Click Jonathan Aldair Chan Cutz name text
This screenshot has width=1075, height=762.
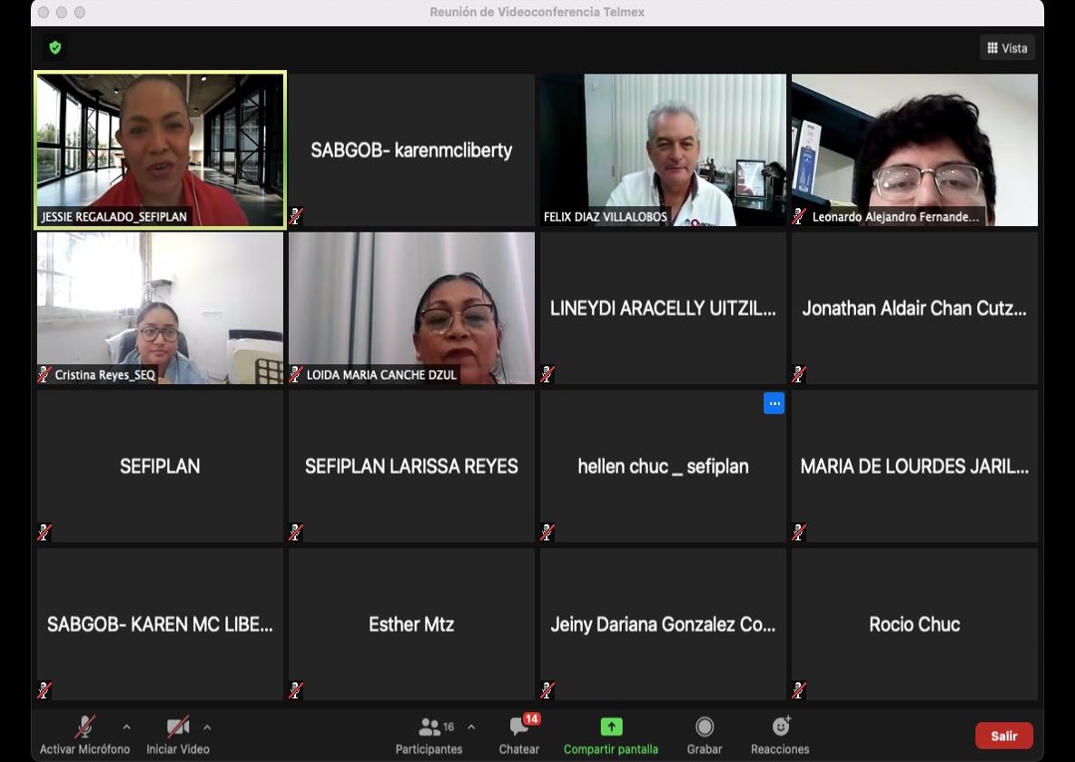click(914, 309)
